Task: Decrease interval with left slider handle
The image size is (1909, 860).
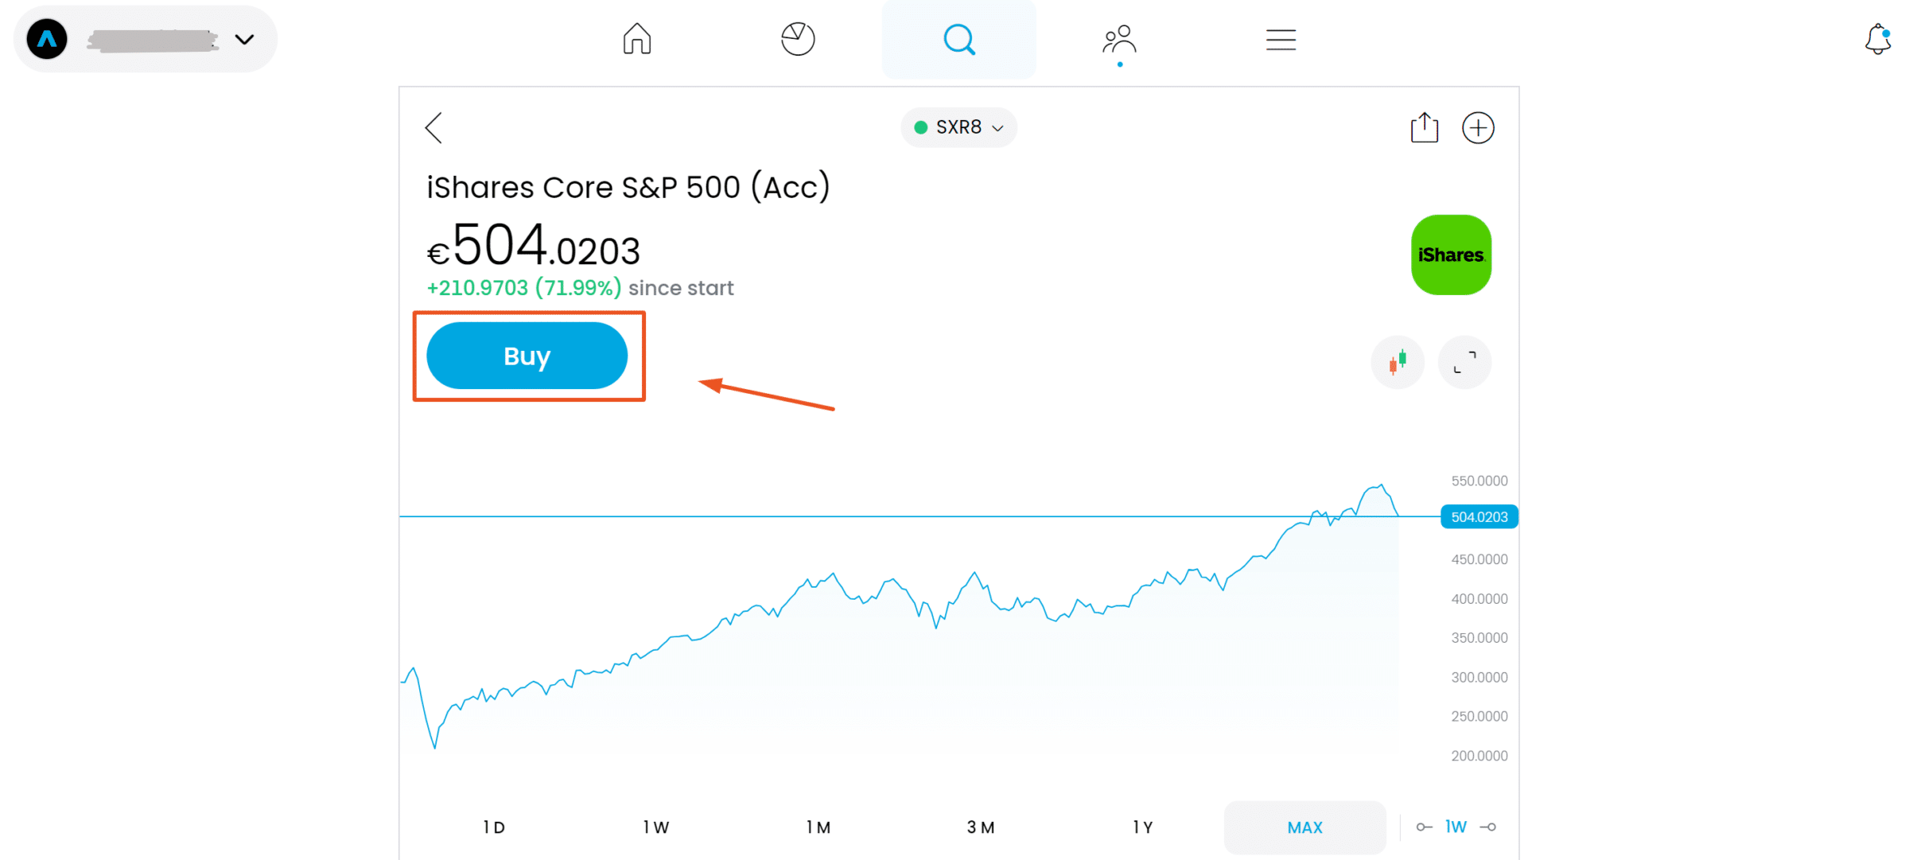Action: [1424, 827]
